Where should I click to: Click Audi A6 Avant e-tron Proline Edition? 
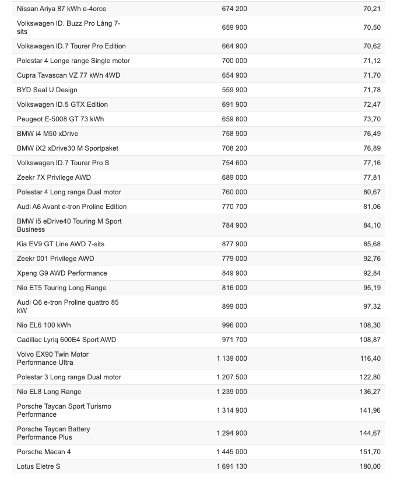point(72,207)
